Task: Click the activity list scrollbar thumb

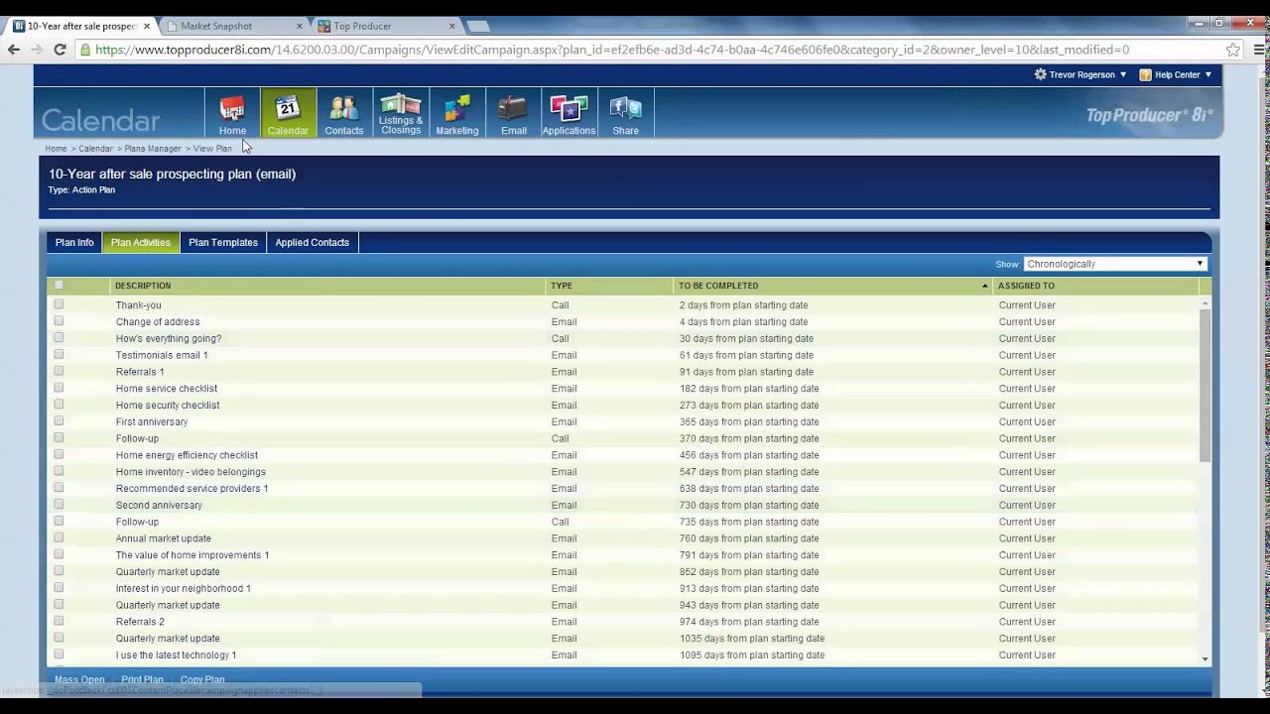Action: click(x=1205, y=385)
